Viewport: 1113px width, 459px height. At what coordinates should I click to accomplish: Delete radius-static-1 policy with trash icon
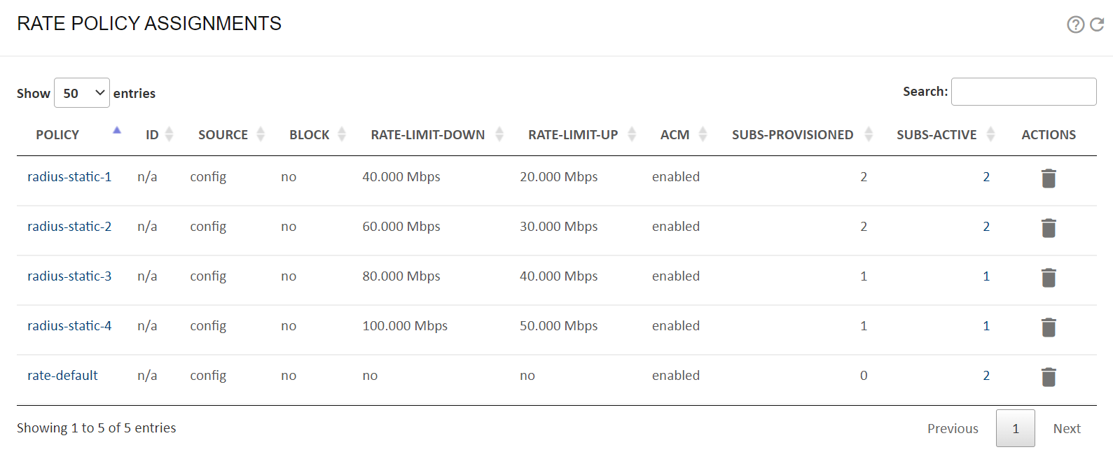[1049, 178]
